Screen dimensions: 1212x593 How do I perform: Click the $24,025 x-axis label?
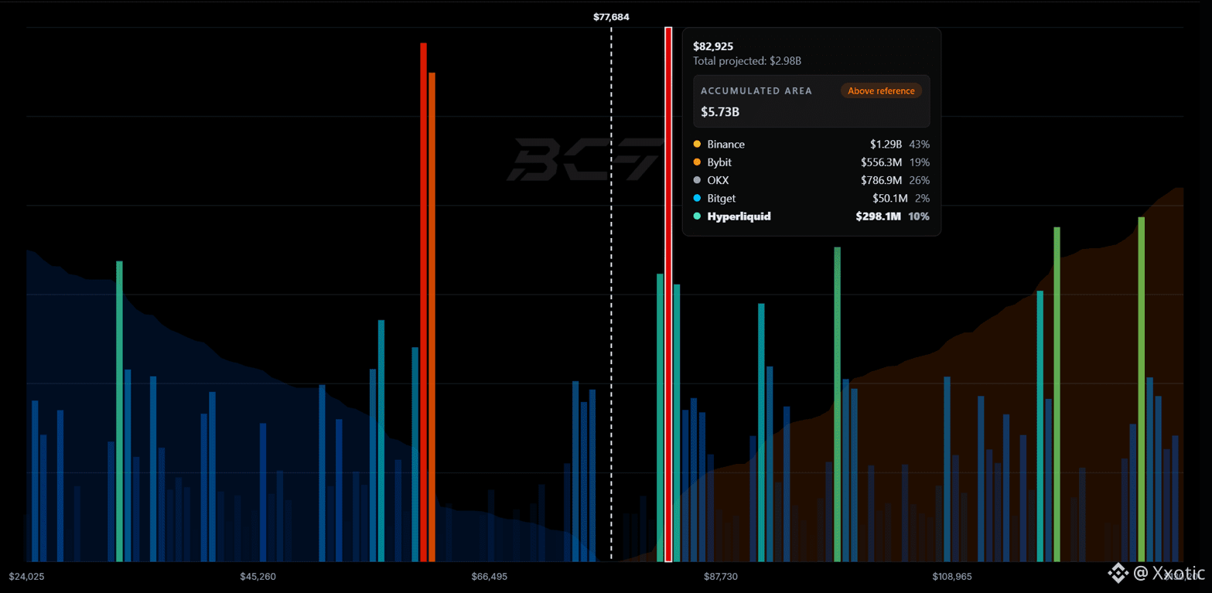click(26, 577)
